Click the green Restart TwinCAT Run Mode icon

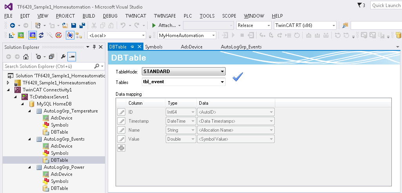[21, 35]
